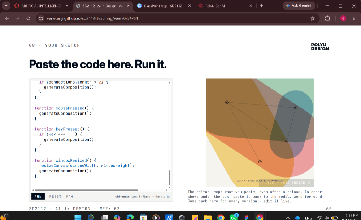Open the Google profile avatar
The height and width of the screenshot is (220, 361).
tap(343, 18)
